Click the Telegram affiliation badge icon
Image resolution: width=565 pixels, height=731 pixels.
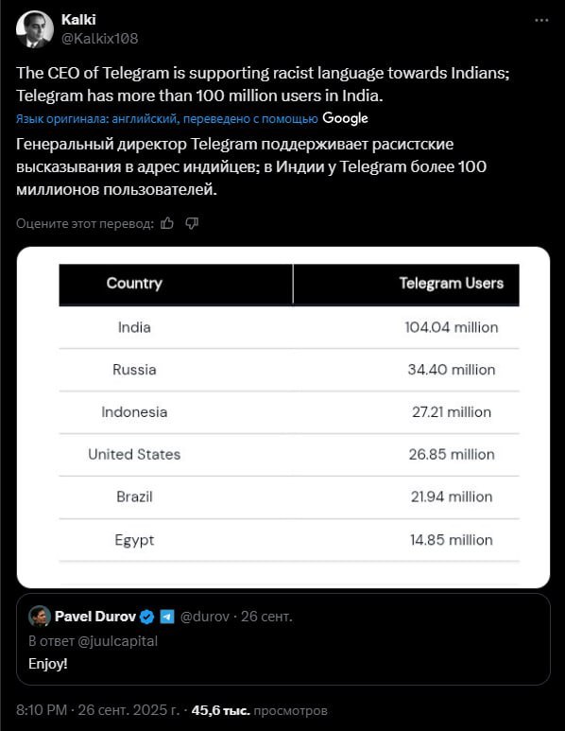pyautogui.click(x=166, y=617)
